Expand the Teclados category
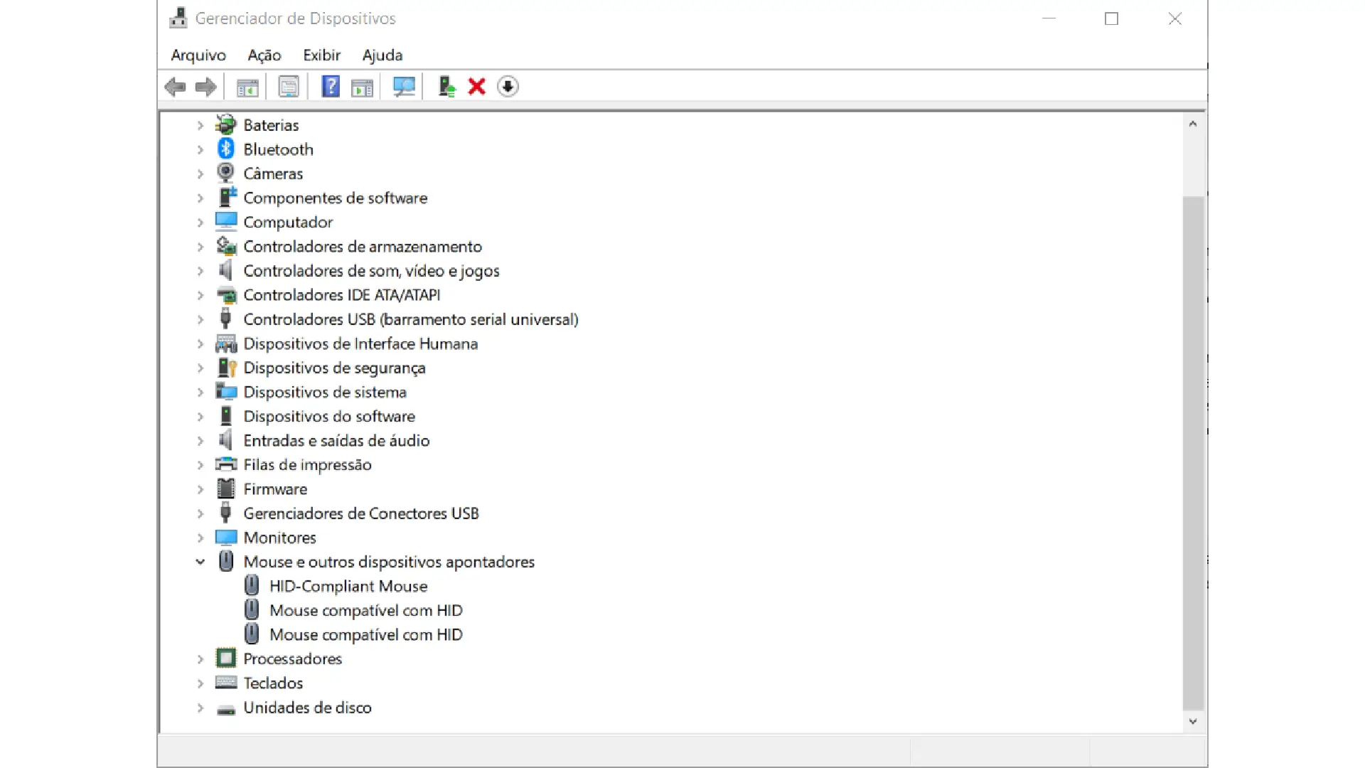Image resolution: width=1365 pixels, height=768 pixels. (200, 683)
